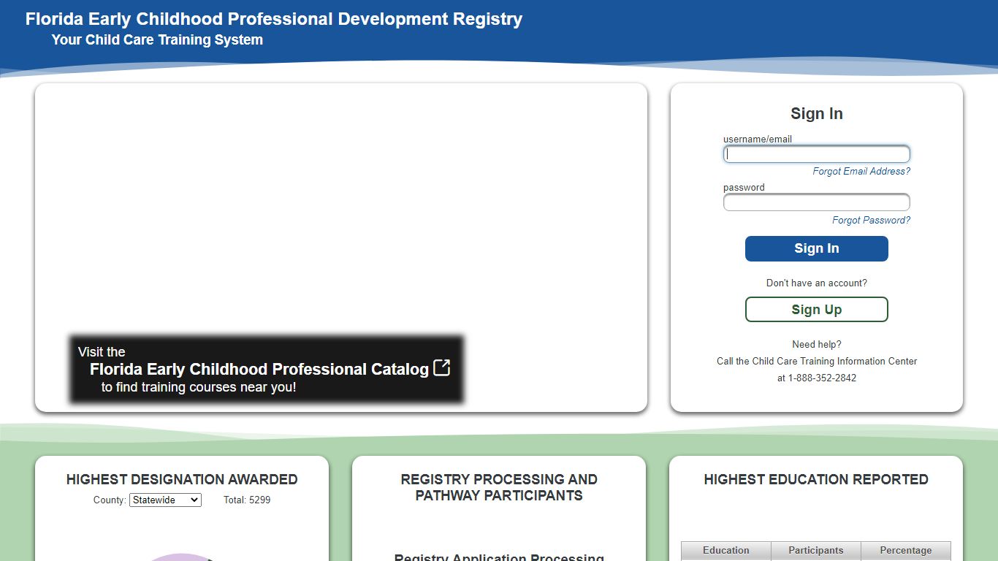
Task: Create an account via Sign Up
Action: 816,310
